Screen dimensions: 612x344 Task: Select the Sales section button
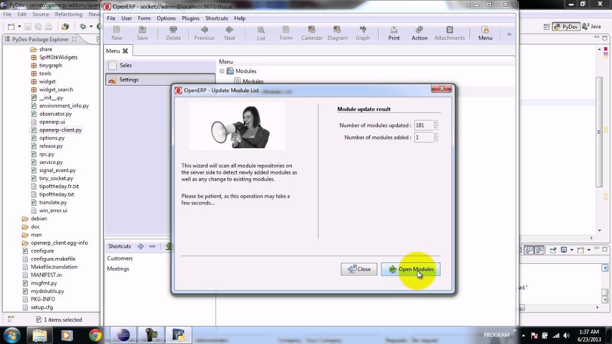click(x=160, y=65)
